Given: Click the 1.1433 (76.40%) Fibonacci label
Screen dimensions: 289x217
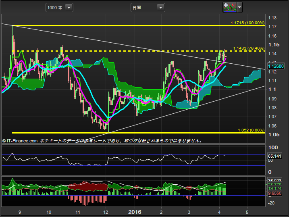Looking at the screenshot, I should 249,48.
